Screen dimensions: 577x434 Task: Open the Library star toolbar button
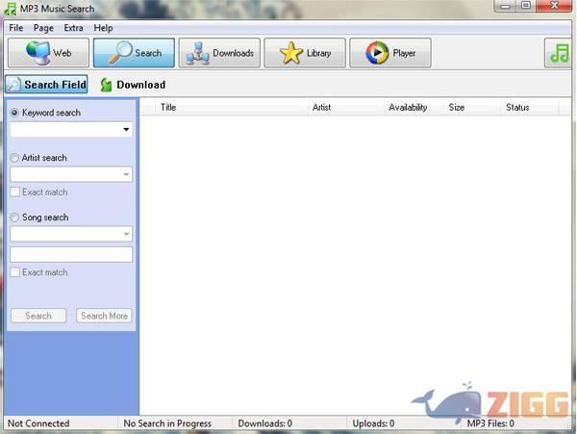pyautogui.click(x=304, y=53)
